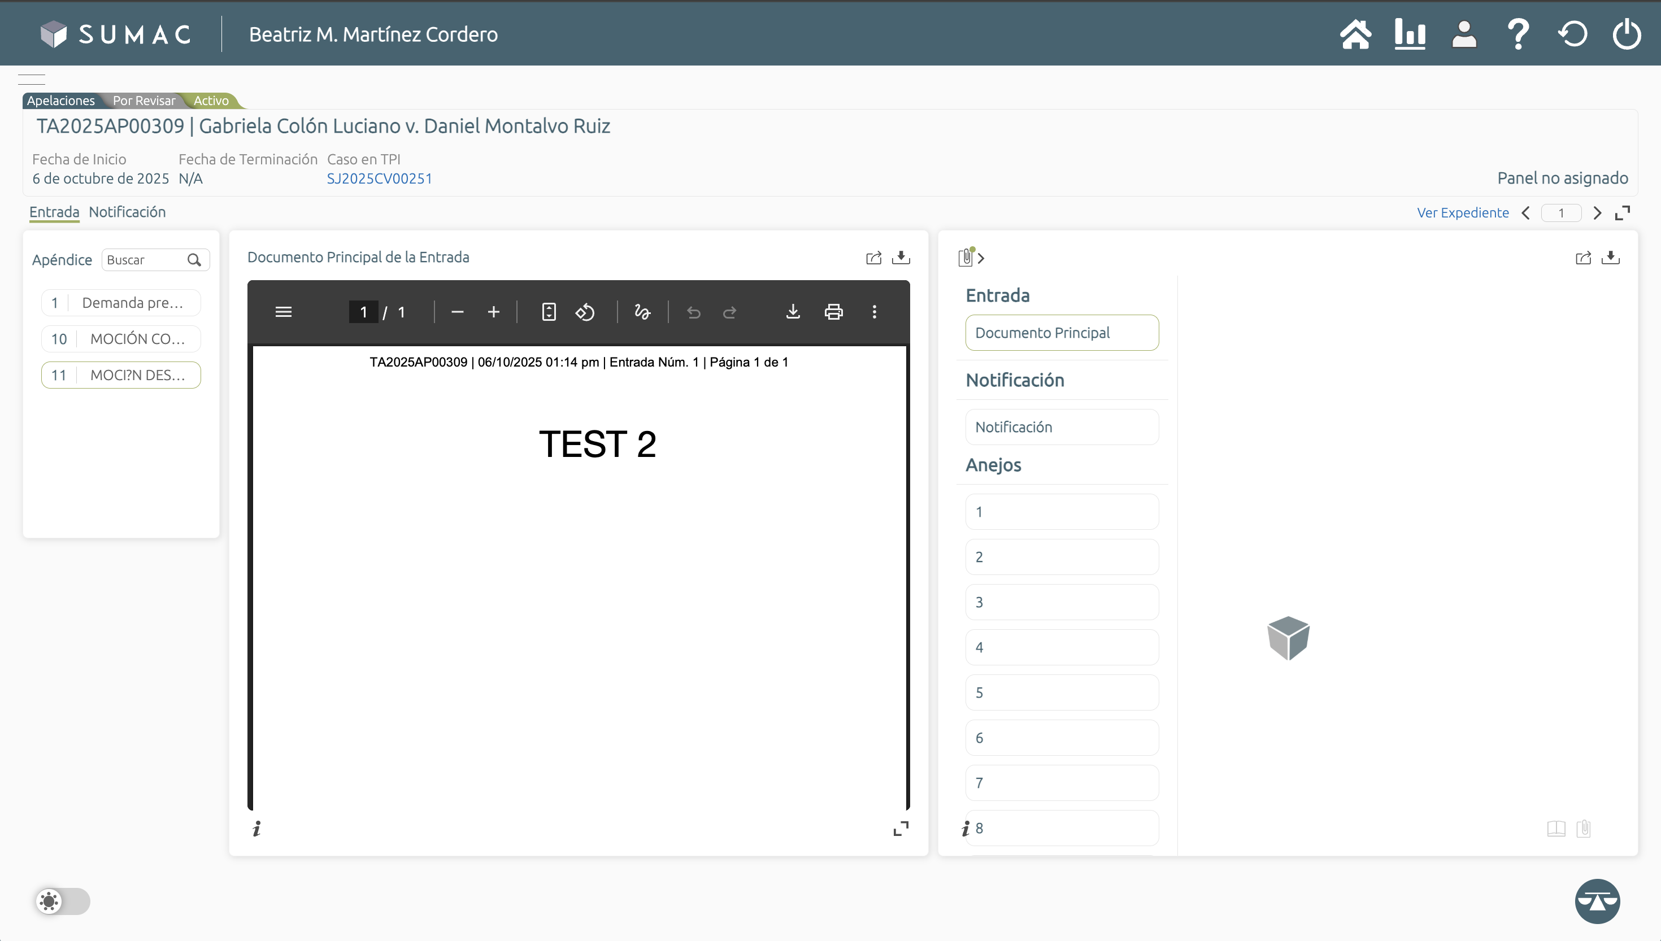
Task: Click the home icon in header
Action: [1355, 34]
